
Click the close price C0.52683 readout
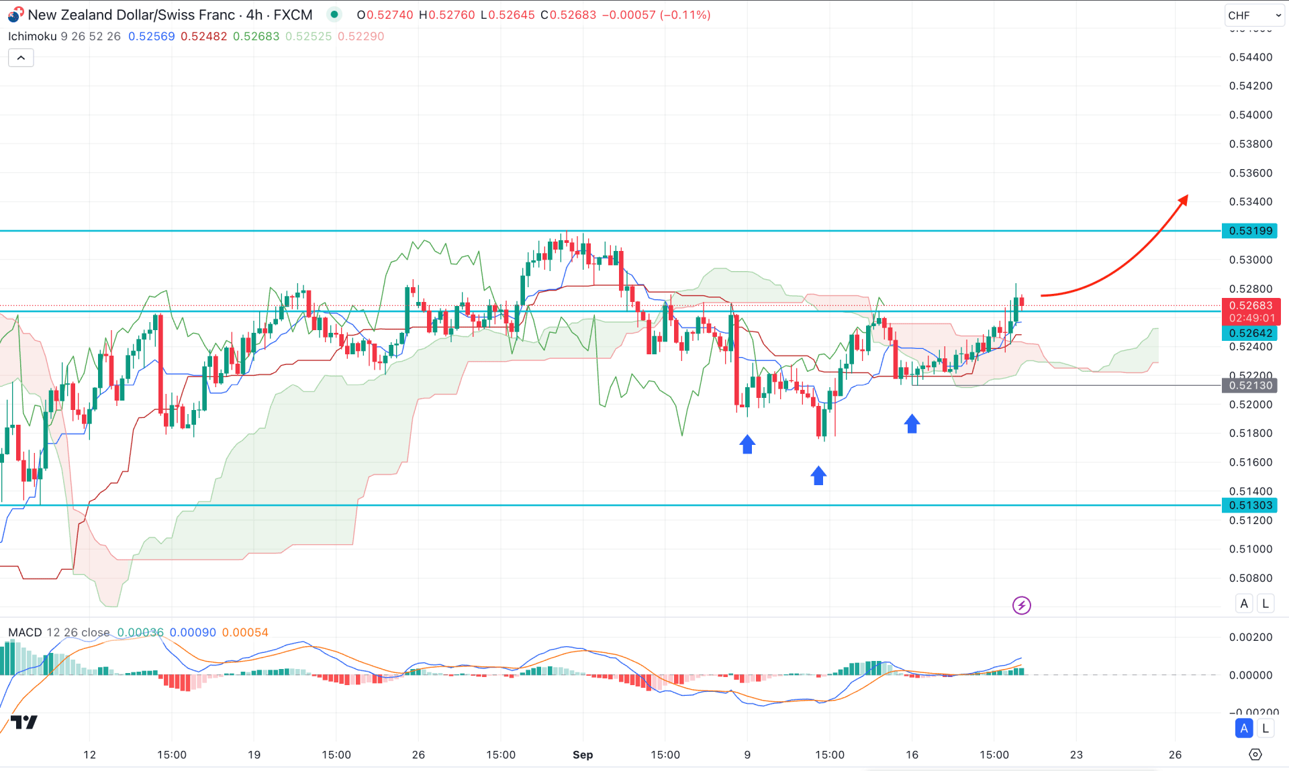click(x=569, y=15)
